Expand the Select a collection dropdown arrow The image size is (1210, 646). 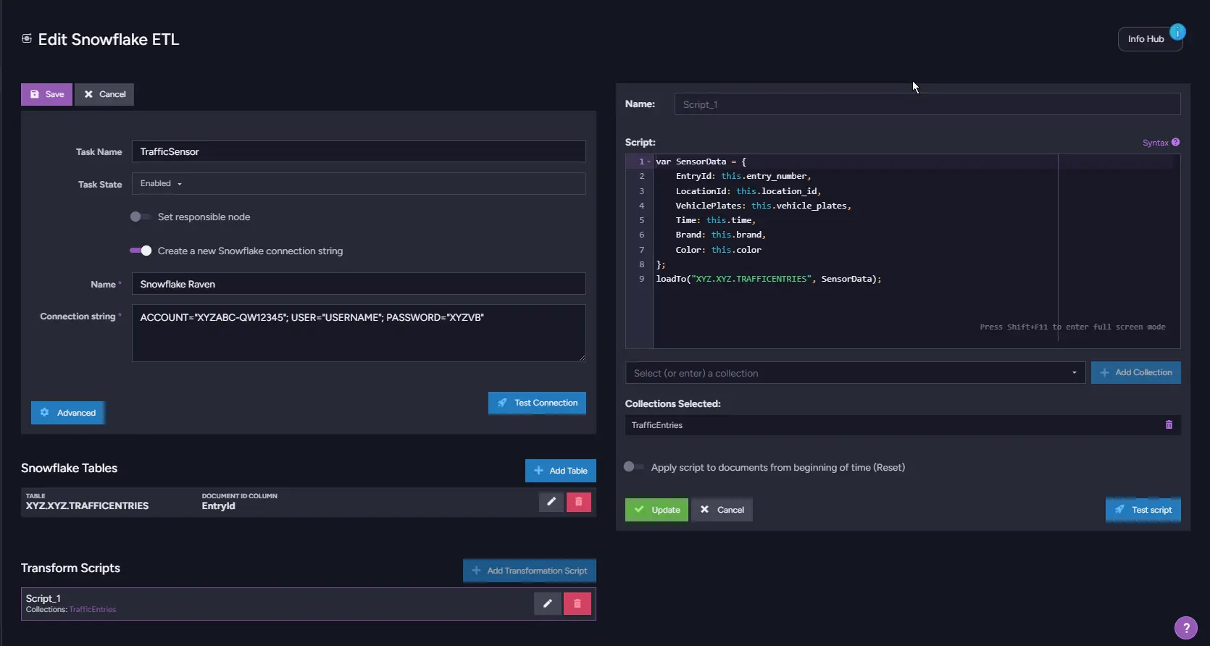pyautogui.click(x=1074, y=373)
